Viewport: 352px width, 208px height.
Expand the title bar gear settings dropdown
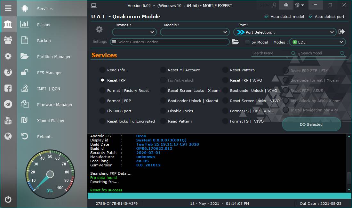300,5
